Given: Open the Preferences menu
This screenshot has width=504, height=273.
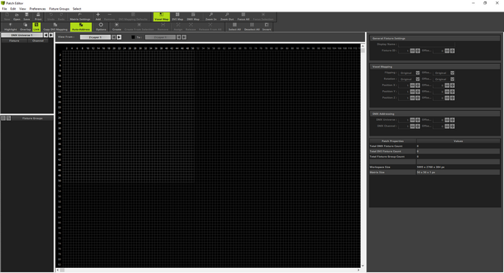Looking at the screenshot, I should 37,9.
